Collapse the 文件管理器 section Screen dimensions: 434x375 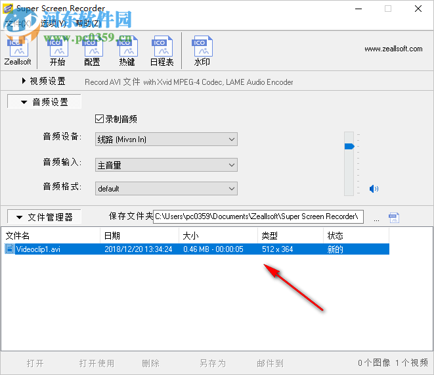point(44,217)
